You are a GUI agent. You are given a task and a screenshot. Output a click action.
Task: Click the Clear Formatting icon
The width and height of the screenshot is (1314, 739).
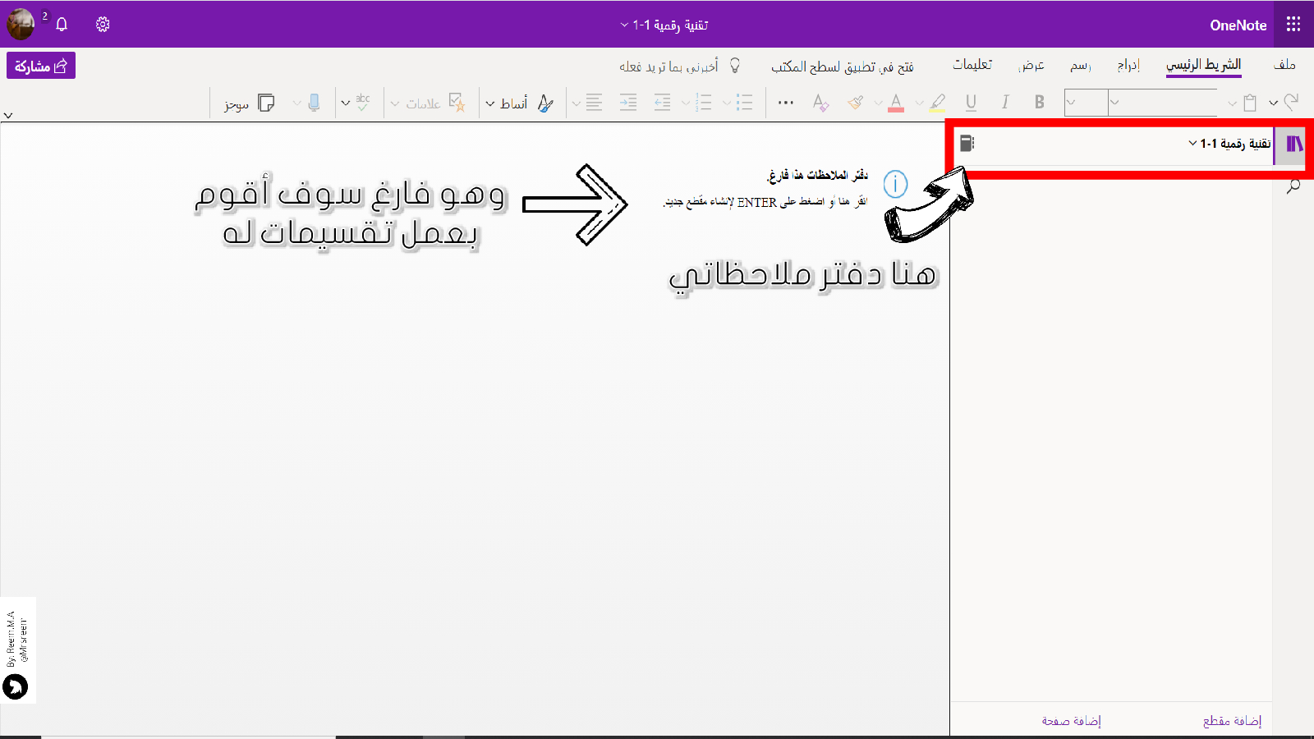point(820,103)
